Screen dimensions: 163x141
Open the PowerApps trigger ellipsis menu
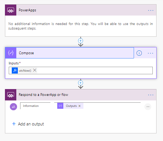pyautogui.click(x=150, y=10)
